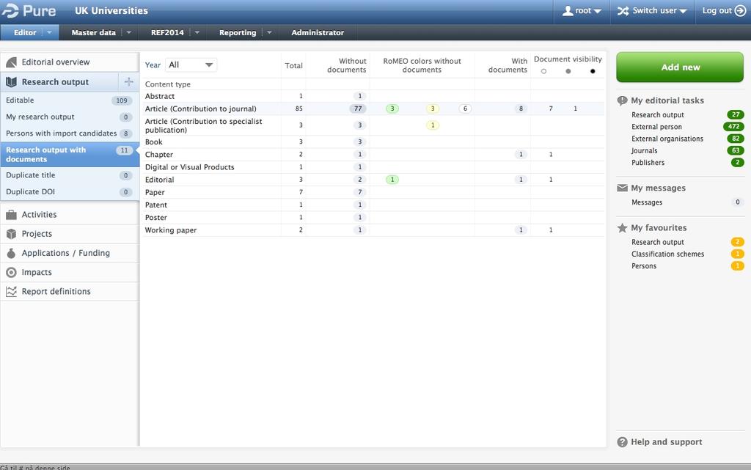Click the 77 without-documents count badge
Viewport: 751px width, 470px height.
point(358,109)
